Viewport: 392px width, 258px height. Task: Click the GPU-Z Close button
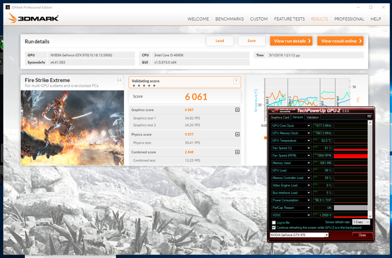[x=362, y=235]
